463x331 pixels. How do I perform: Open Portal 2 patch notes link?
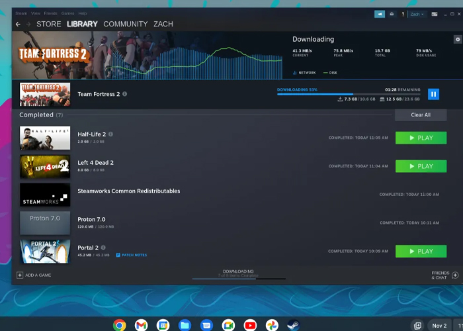click(132, 255)
